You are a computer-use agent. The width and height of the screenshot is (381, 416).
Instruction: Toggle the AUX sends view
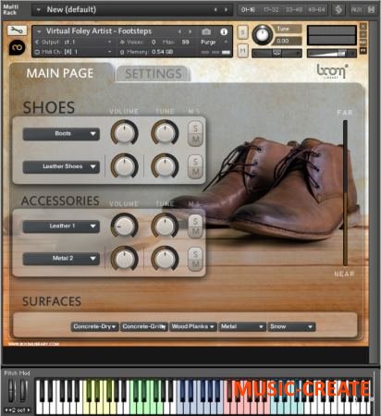pyautogui.click(x=356, y=10)
